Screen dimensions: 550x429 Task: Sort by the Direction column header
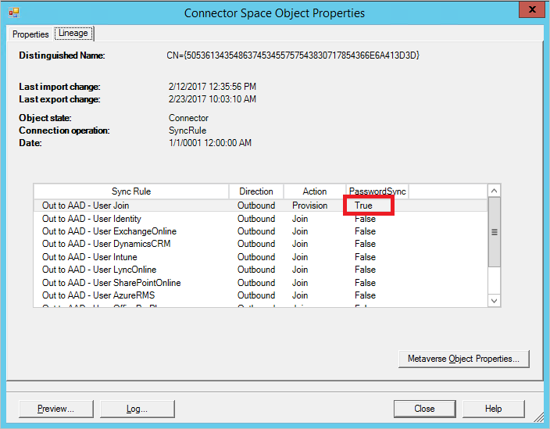click(x=256, y=191)
